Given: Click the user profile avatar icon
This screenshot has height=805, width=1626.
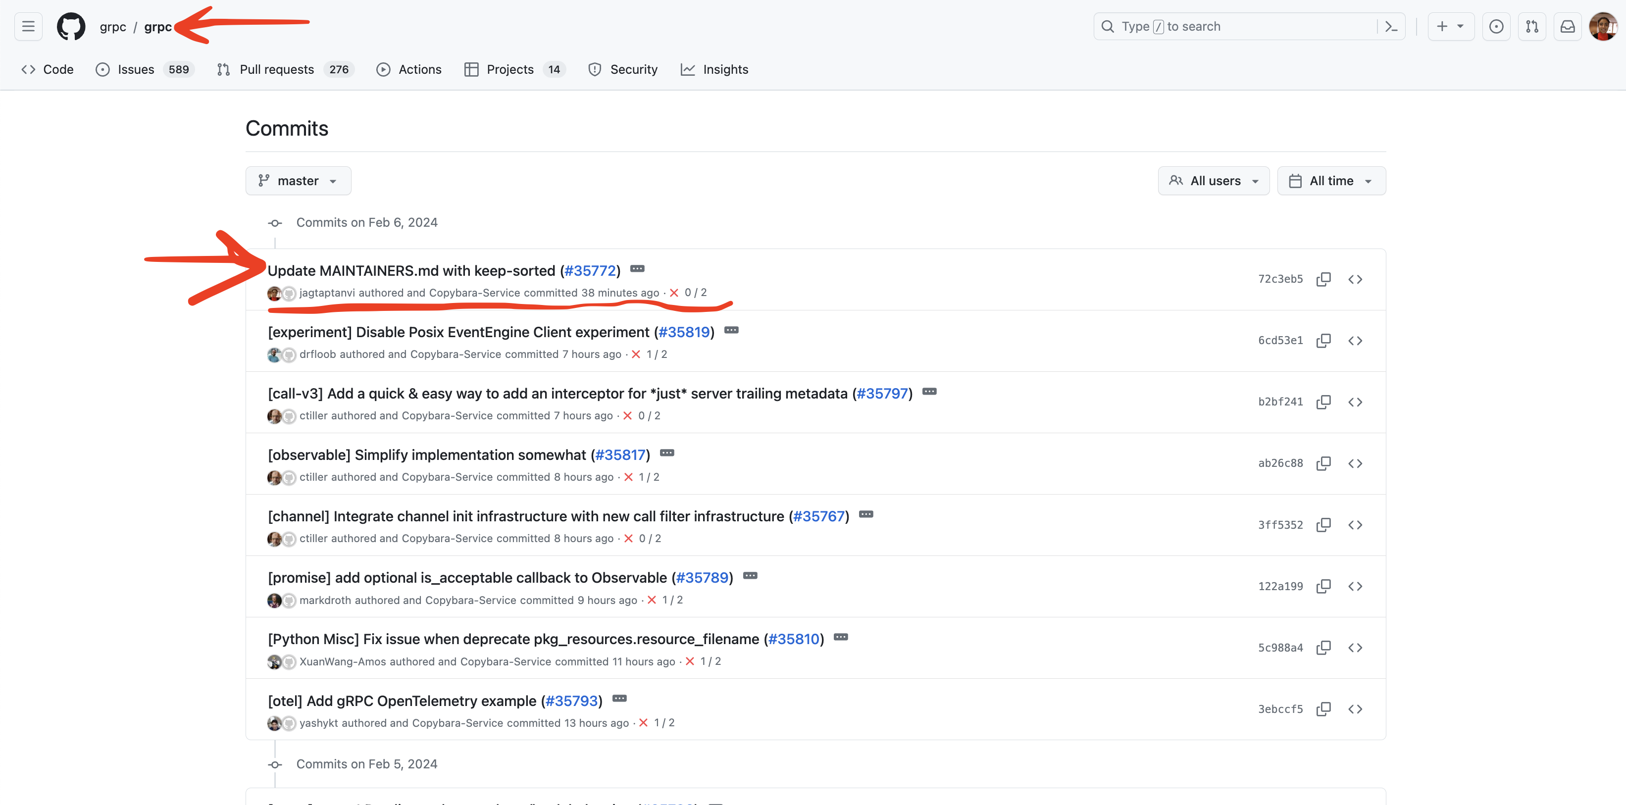Looking at the screenshot, I should click(x=1600, y=26).
